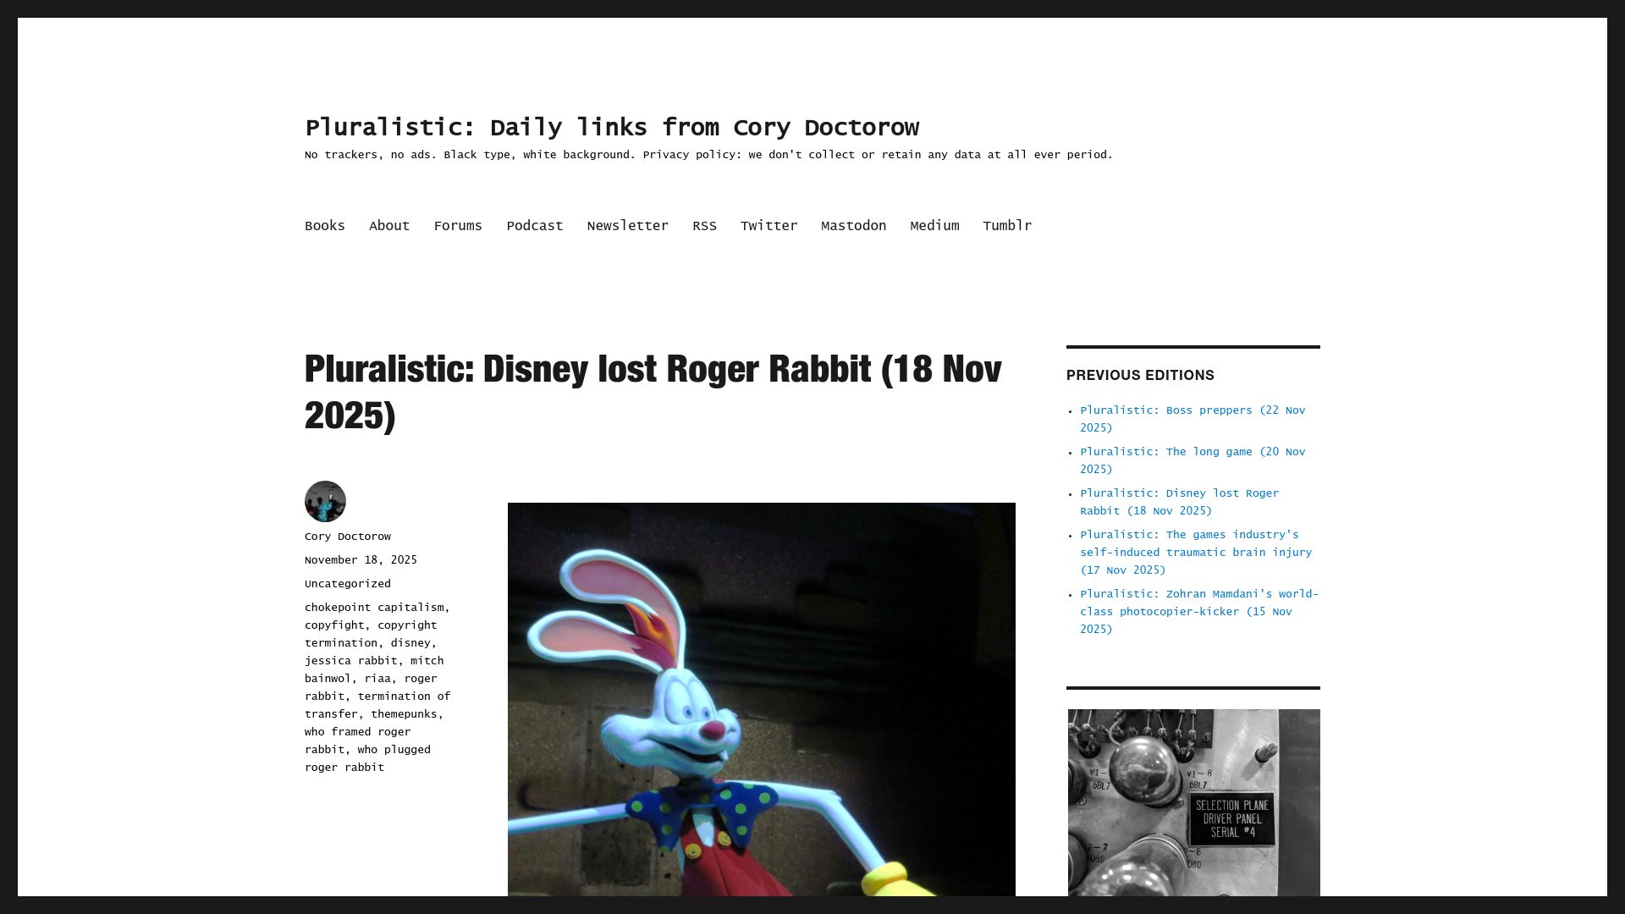Click the PREVIOUS EDITIONS sidebar heading
Screen dimensions: 1625x914
(1140, 375)
